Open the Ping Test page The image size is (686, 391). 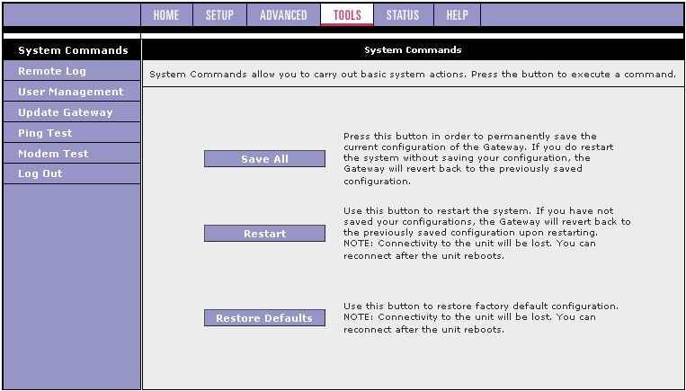tap(72, 132)
